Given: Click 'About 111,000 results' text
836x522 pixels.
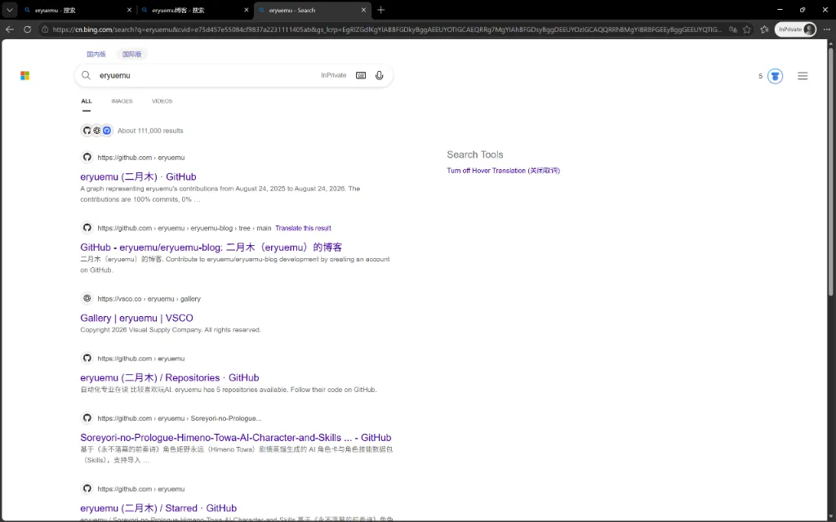Looking at the screenshot, I should pos(150,130).
